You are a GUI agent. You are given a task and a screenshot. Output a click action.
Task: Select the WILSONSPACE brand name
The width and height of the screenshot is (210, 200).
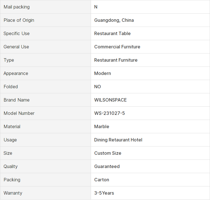(111, 100)
